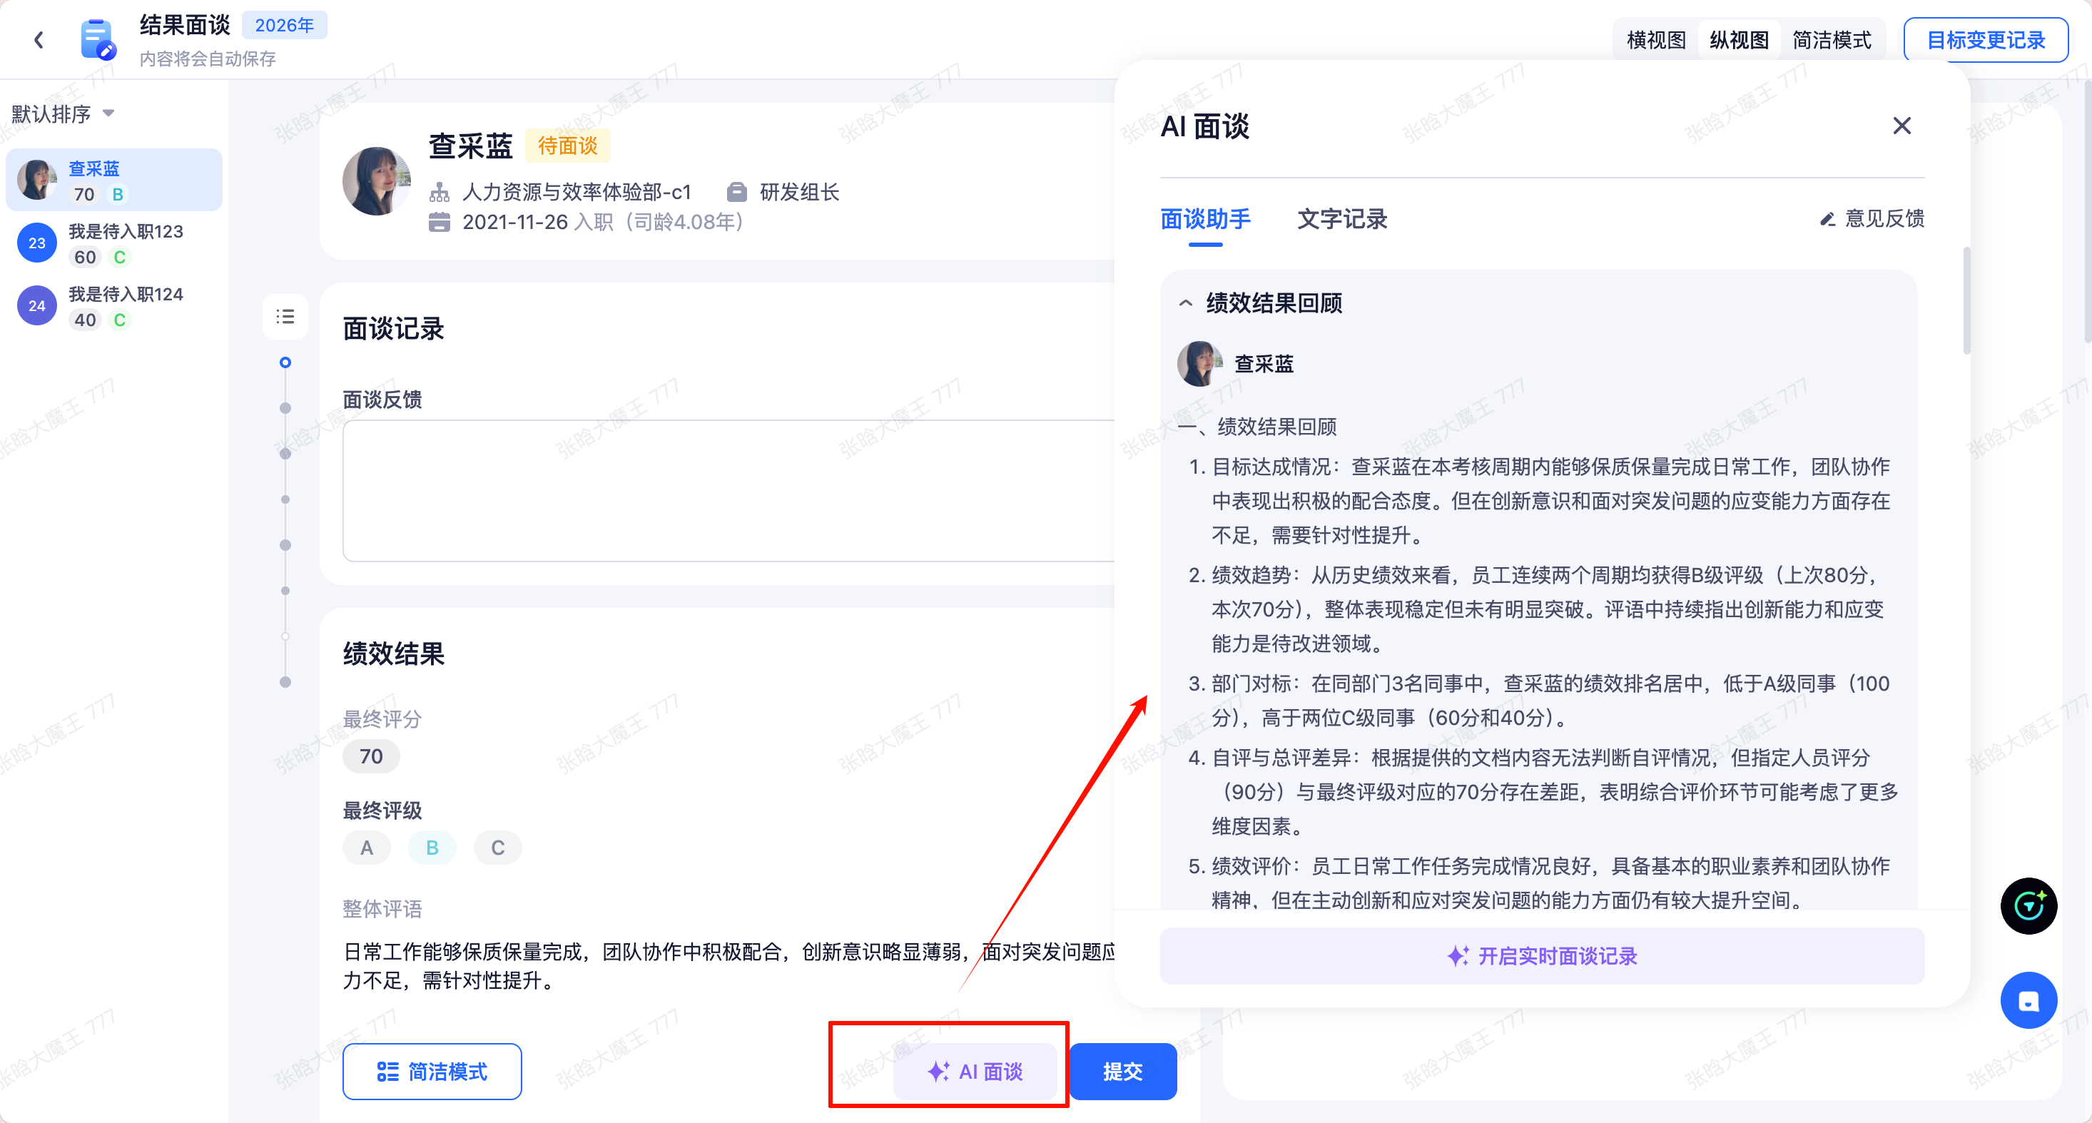The image size is (2092, 1123).
Task: Click the blue chat floating button
Action: point(2028,1000)
